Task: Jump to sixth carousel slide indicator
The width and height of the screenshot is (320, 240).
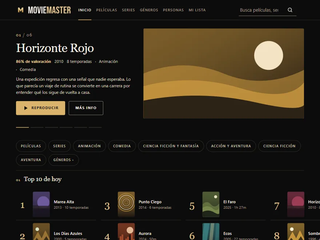Action: pos(95,127)
